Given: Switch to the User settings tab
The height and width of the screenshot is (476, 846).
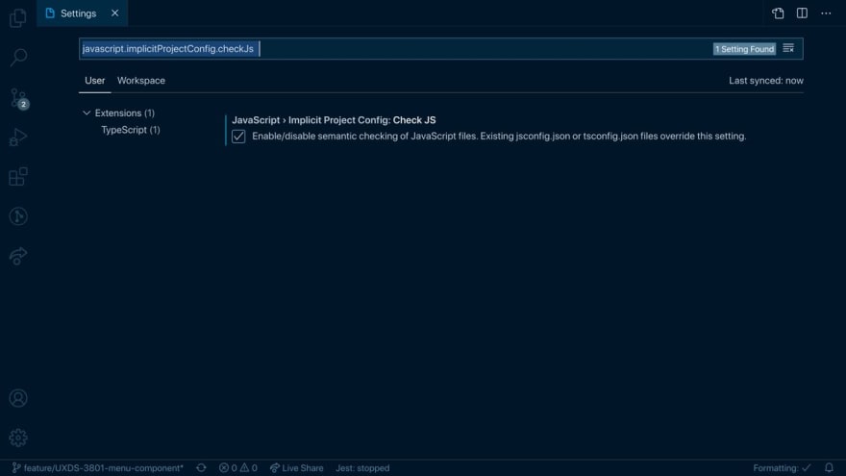Looking at the screenshot, I should point(95,81).
